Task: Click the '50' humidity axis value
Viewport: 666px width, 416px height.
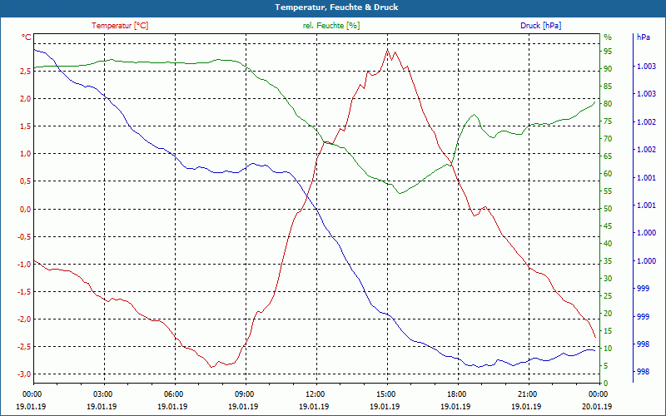Action: (x=608, y=209)
